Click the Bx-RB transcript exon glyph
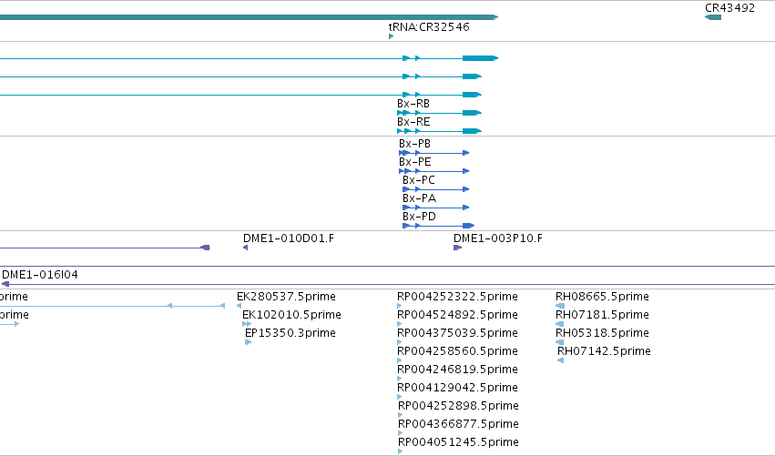The image size is (775, 456). click(x=439, y=113)
